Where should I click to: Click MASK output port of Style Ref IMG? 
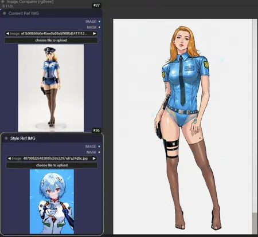click(x=99, y=152)
